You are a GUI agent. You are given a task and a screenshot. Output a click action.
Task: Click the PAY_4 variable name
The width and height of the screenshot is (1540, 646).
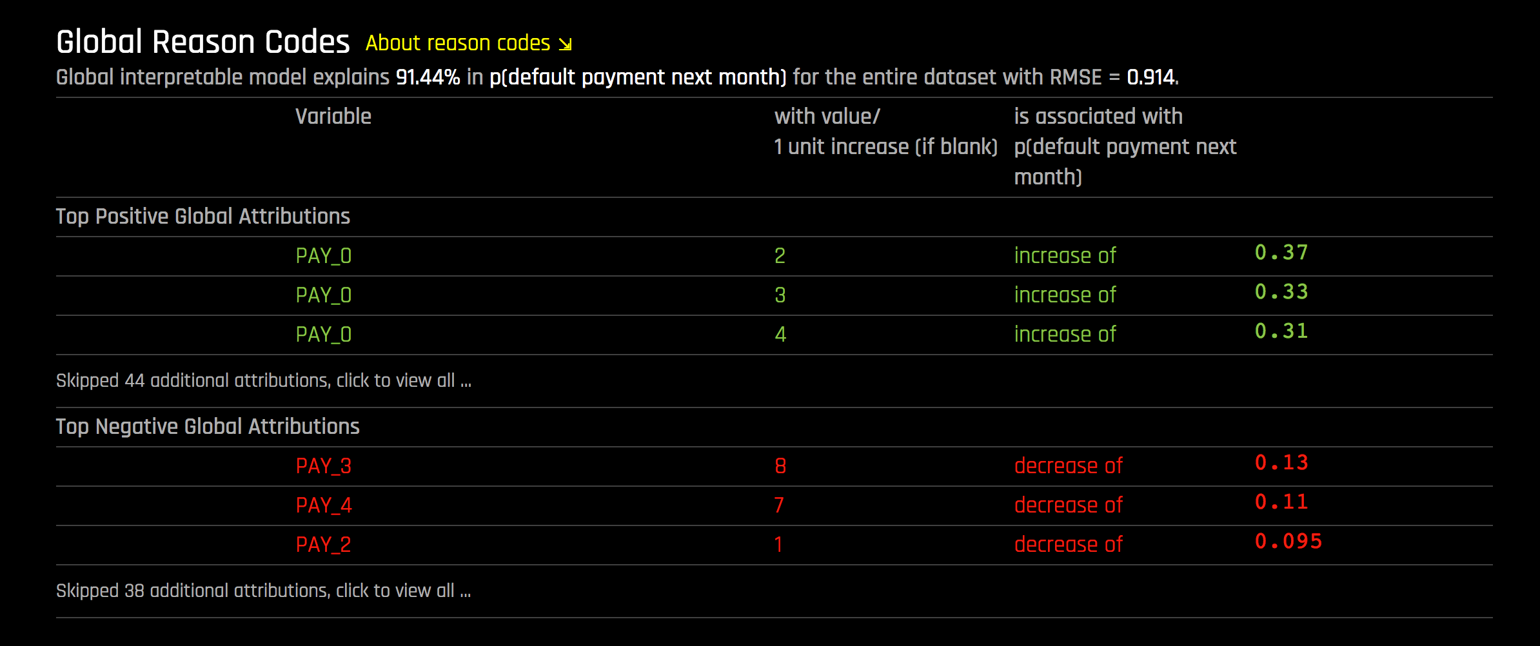[323, 505]
